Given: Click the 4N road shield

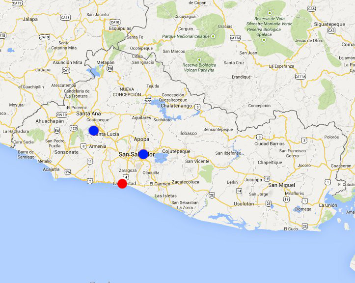Looking at the screenshot, I should pos(148,101).
